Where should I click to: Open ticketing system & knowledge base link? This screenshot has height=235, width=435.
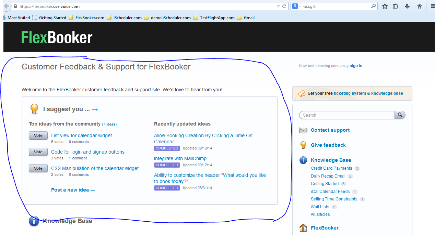(368, 93)
